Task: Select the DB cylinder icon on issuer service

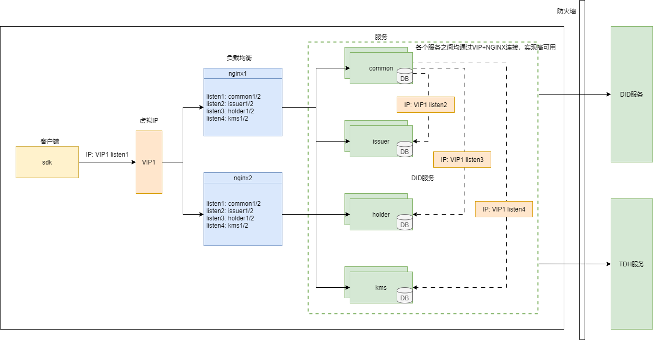Action: coord(404,149)
